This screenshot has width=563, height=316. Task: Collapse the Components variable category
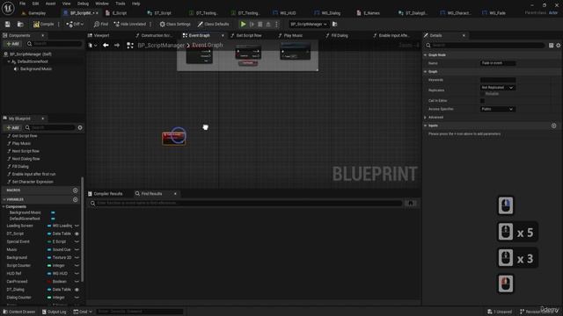coord(4,207)
